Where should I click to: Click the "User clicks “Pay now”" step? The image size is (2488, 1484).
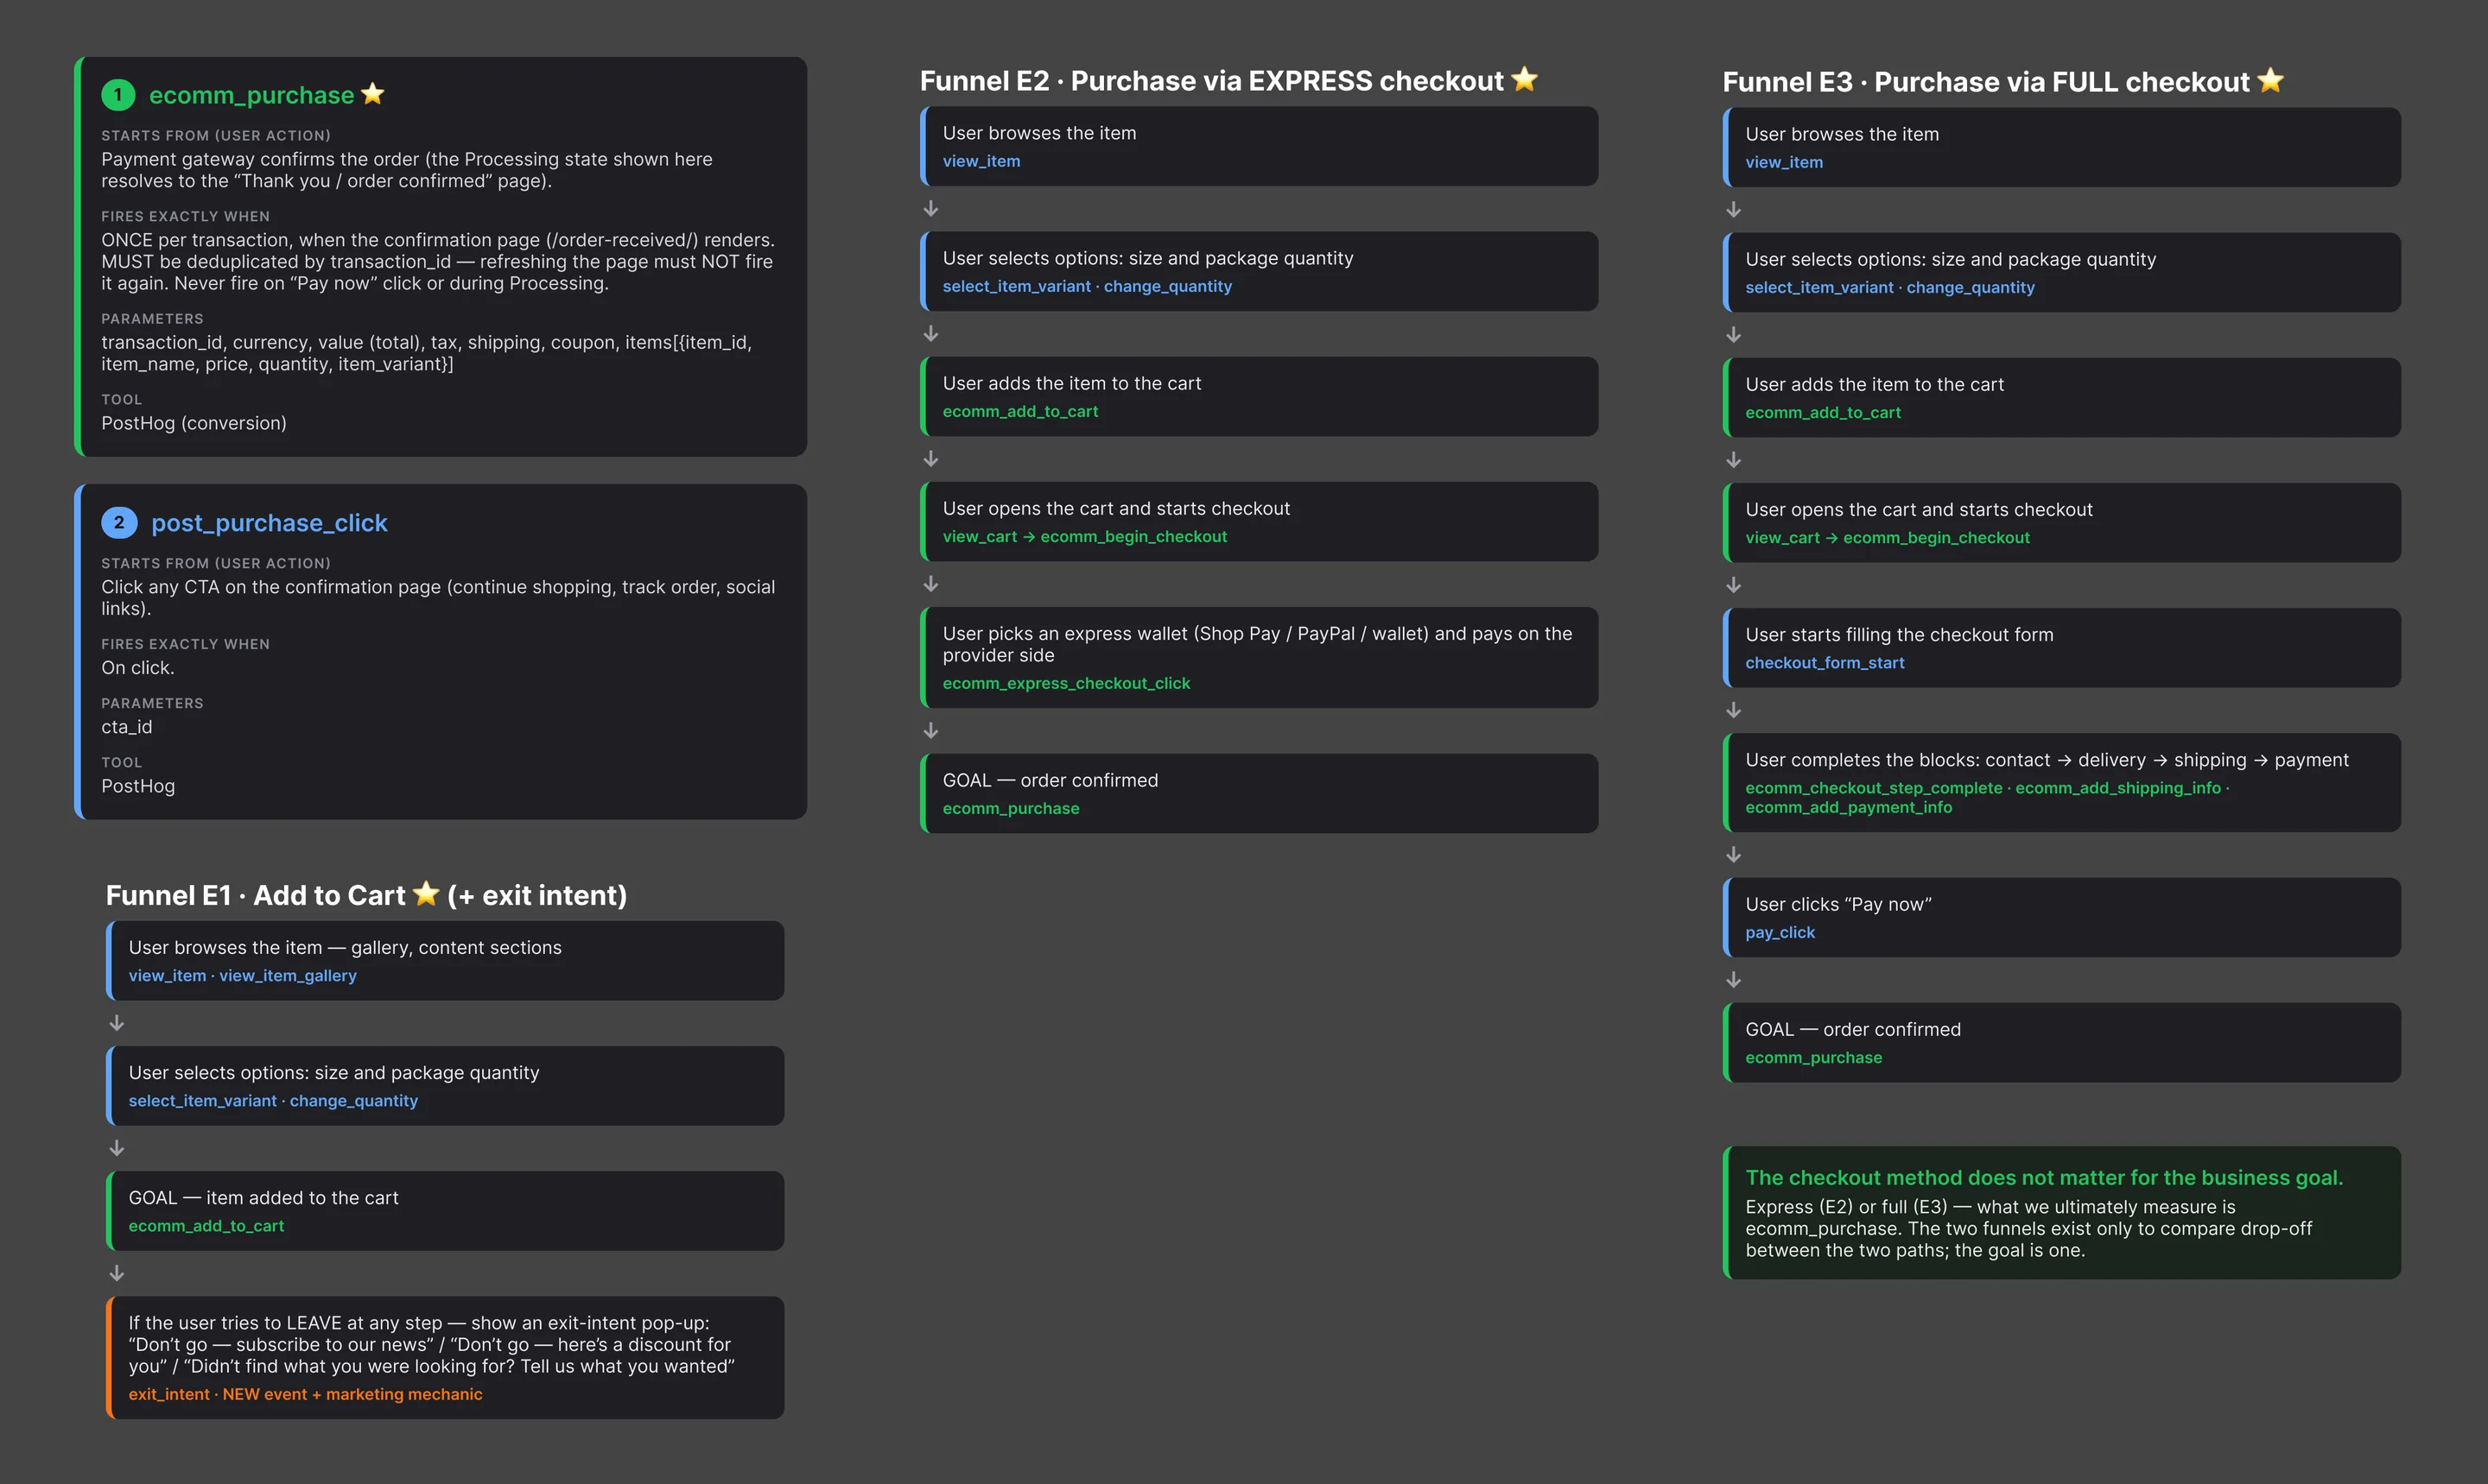tap(1838, 904)
